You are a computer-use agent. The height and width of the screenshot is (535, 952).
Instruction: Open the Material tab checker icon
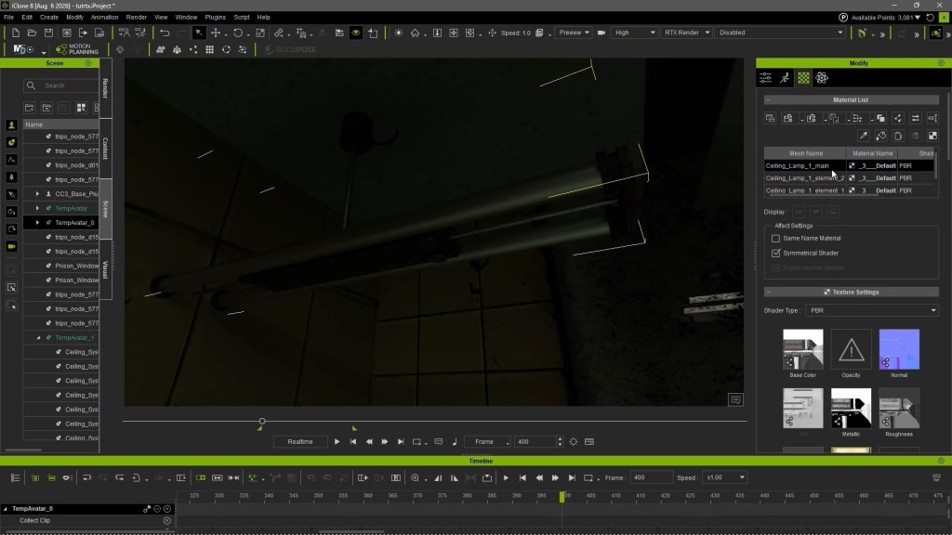click(x=803, y=78)
